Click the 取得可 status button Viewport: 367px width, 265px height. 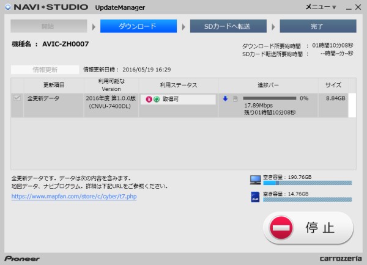(178, 100)
